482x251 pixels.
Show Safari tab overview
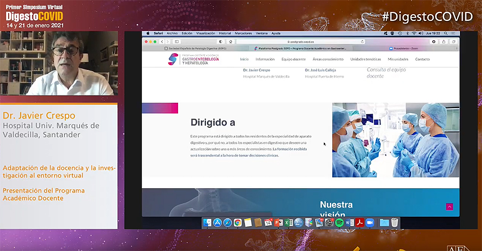(x=454, y=42)
